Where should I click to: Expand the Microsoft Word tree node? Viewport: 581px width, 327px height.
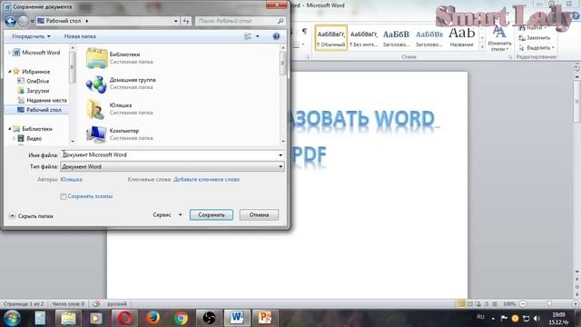[10, 53]
